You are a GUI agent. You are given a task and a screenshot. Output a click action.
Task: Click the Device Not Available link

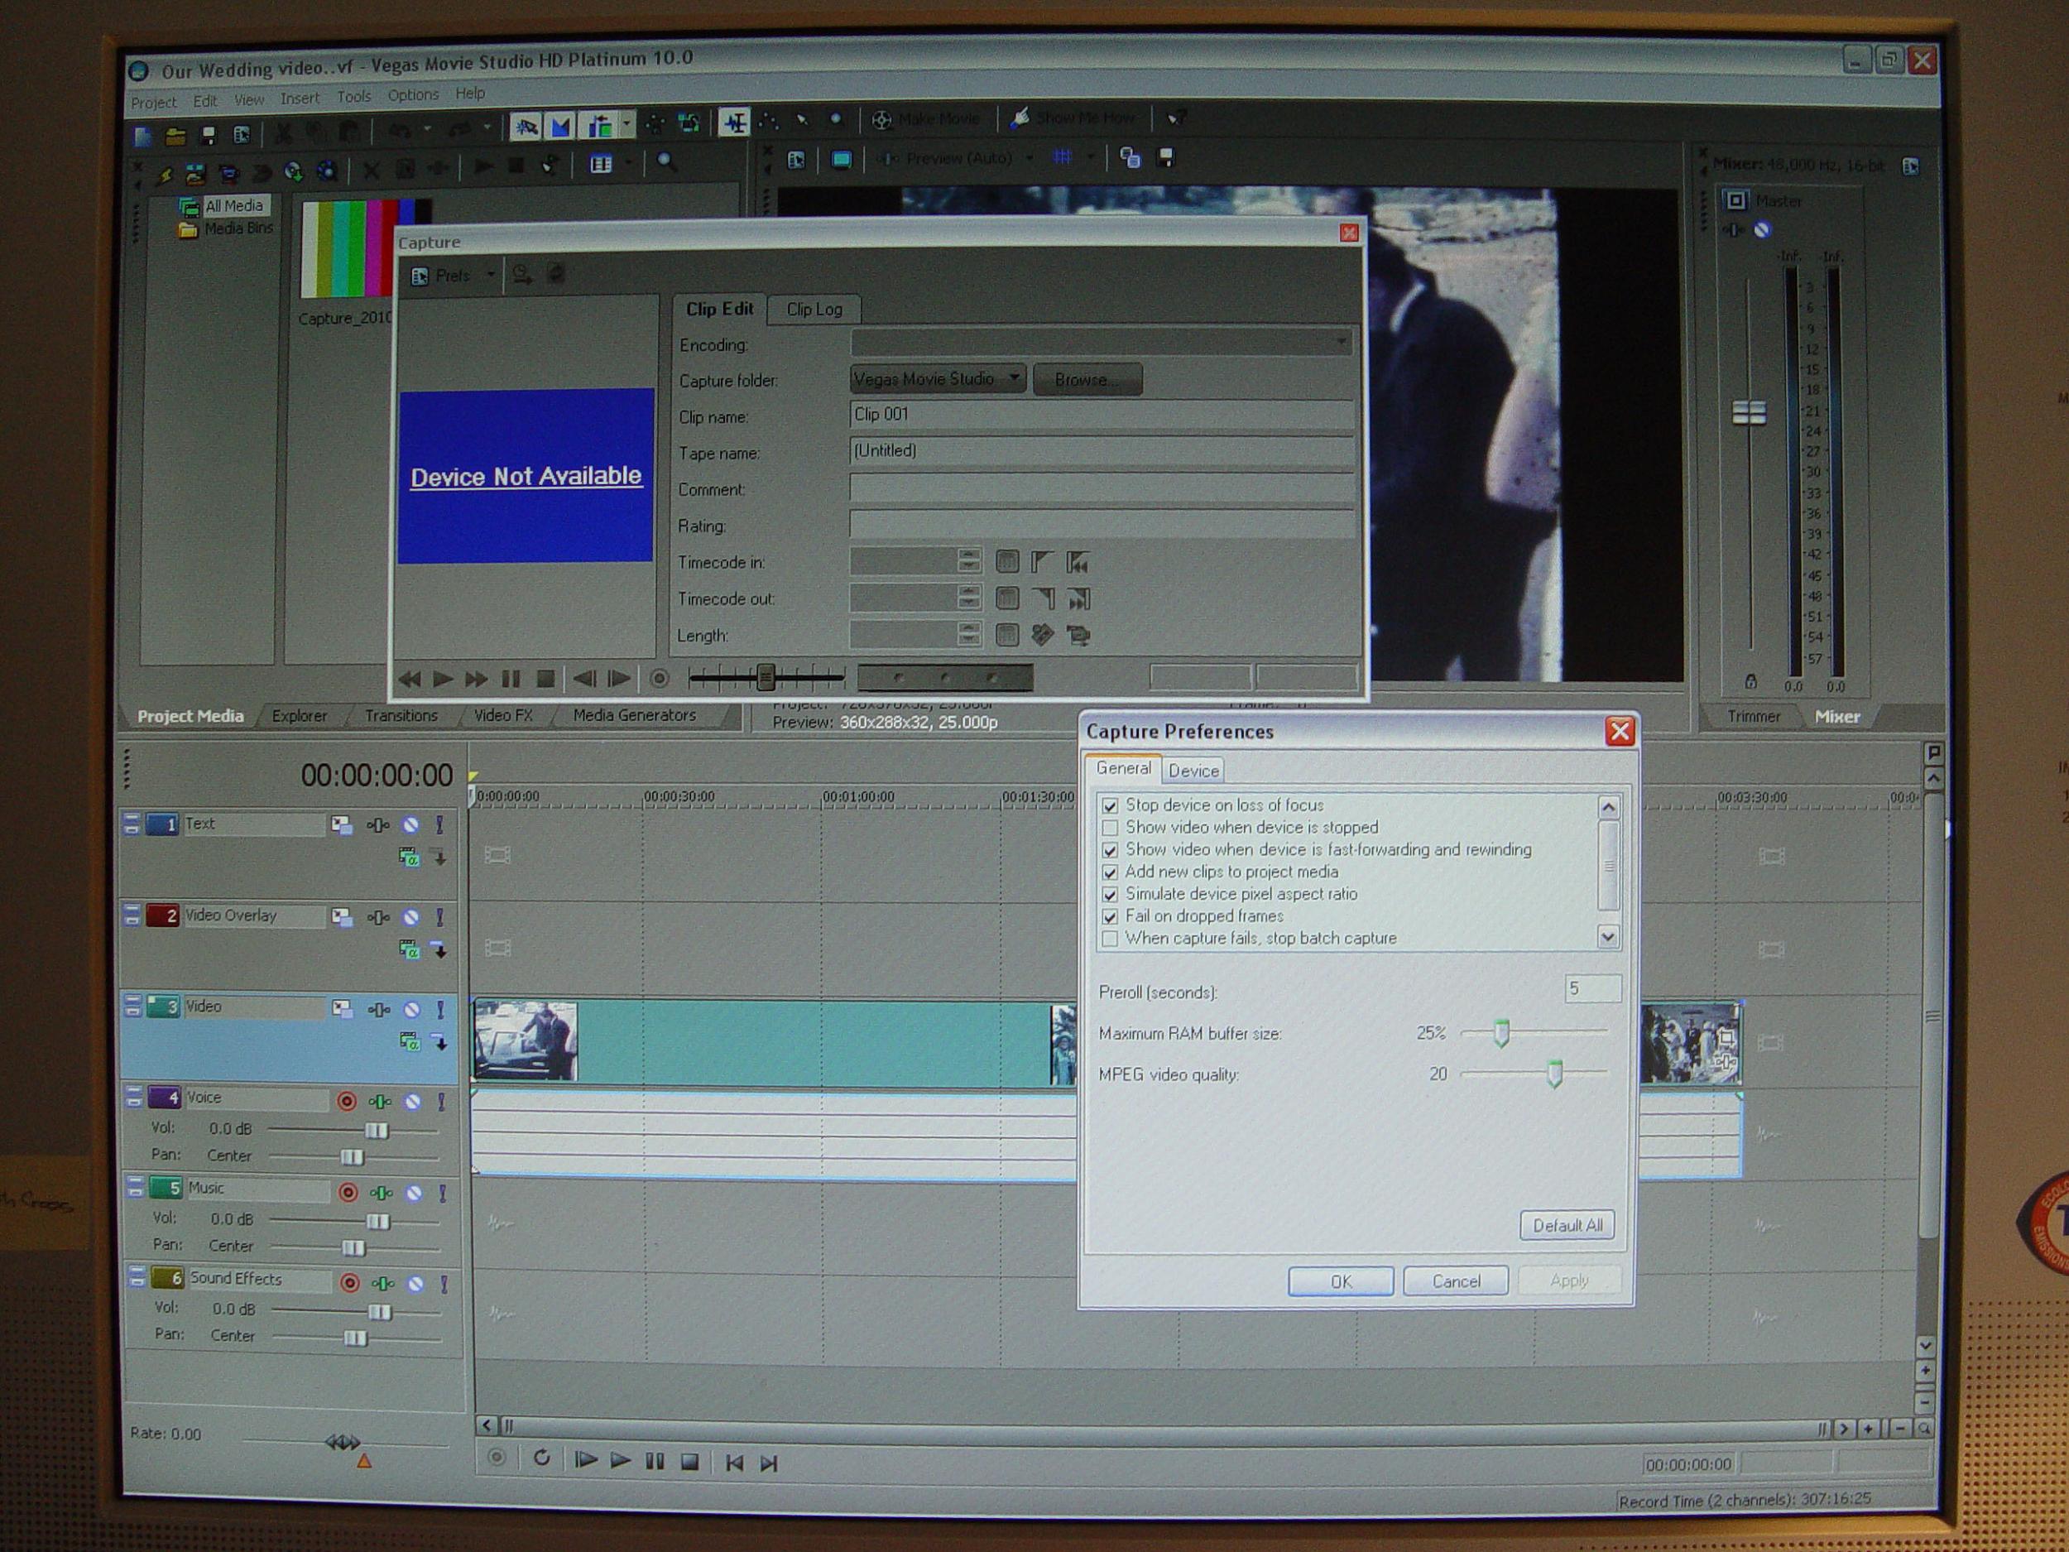click(526, 476)
